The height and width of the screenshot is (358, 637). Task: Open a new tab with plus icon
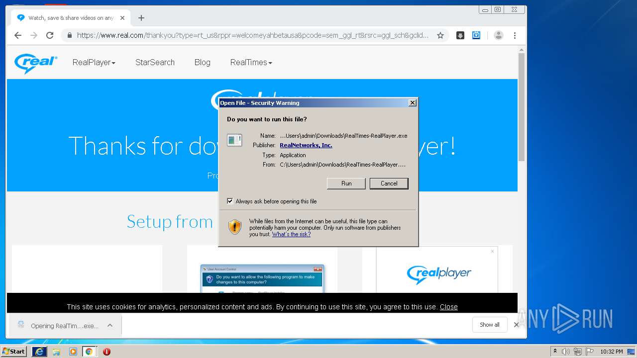coord(141,18)
